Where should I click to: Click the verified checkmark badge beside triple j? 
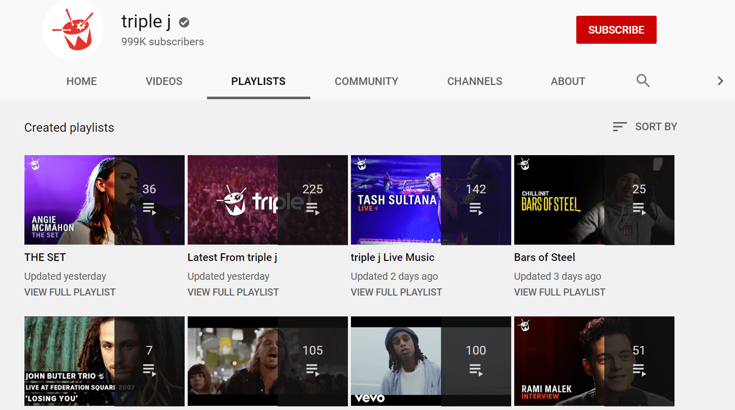(x=185, y=22)
